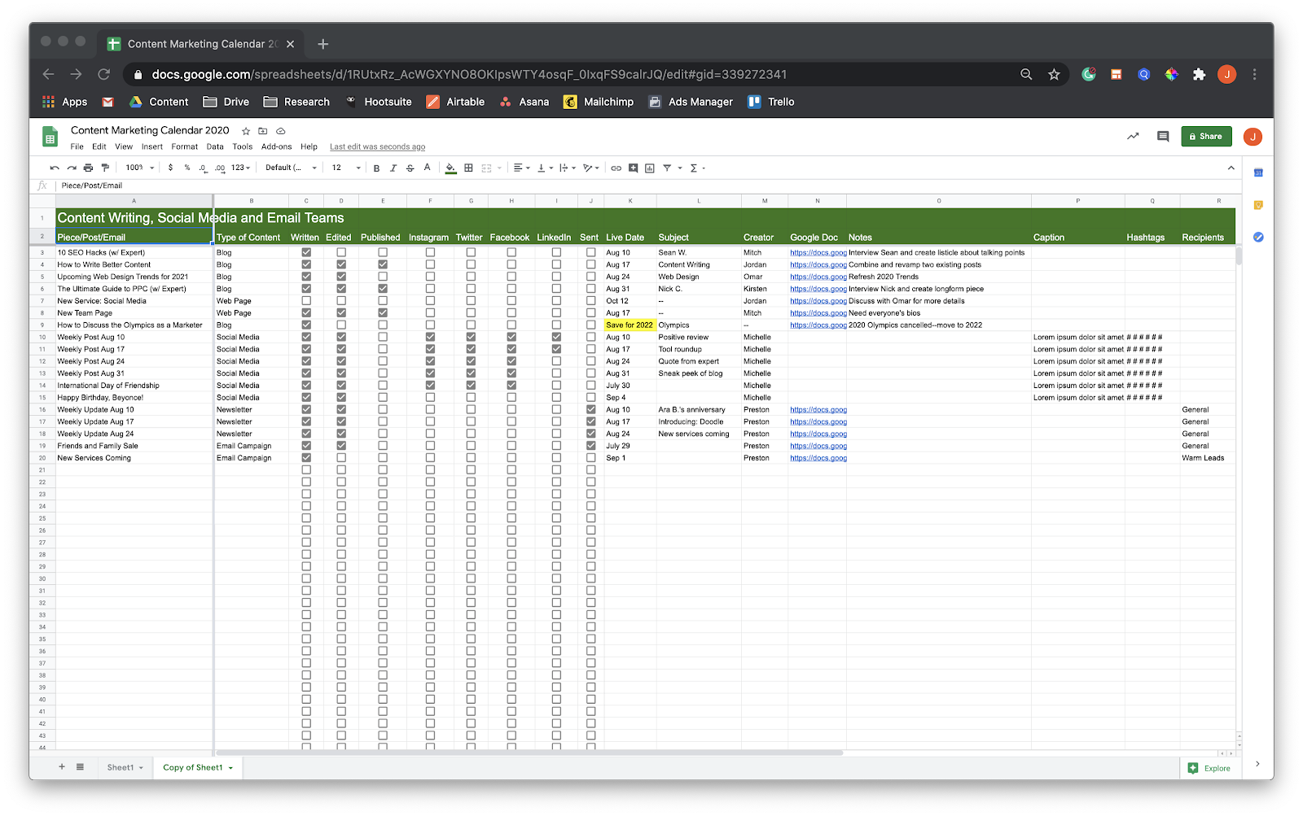Expand the font family Default dropdown
The image size is (1303, 816).
(x=291, y=168)
